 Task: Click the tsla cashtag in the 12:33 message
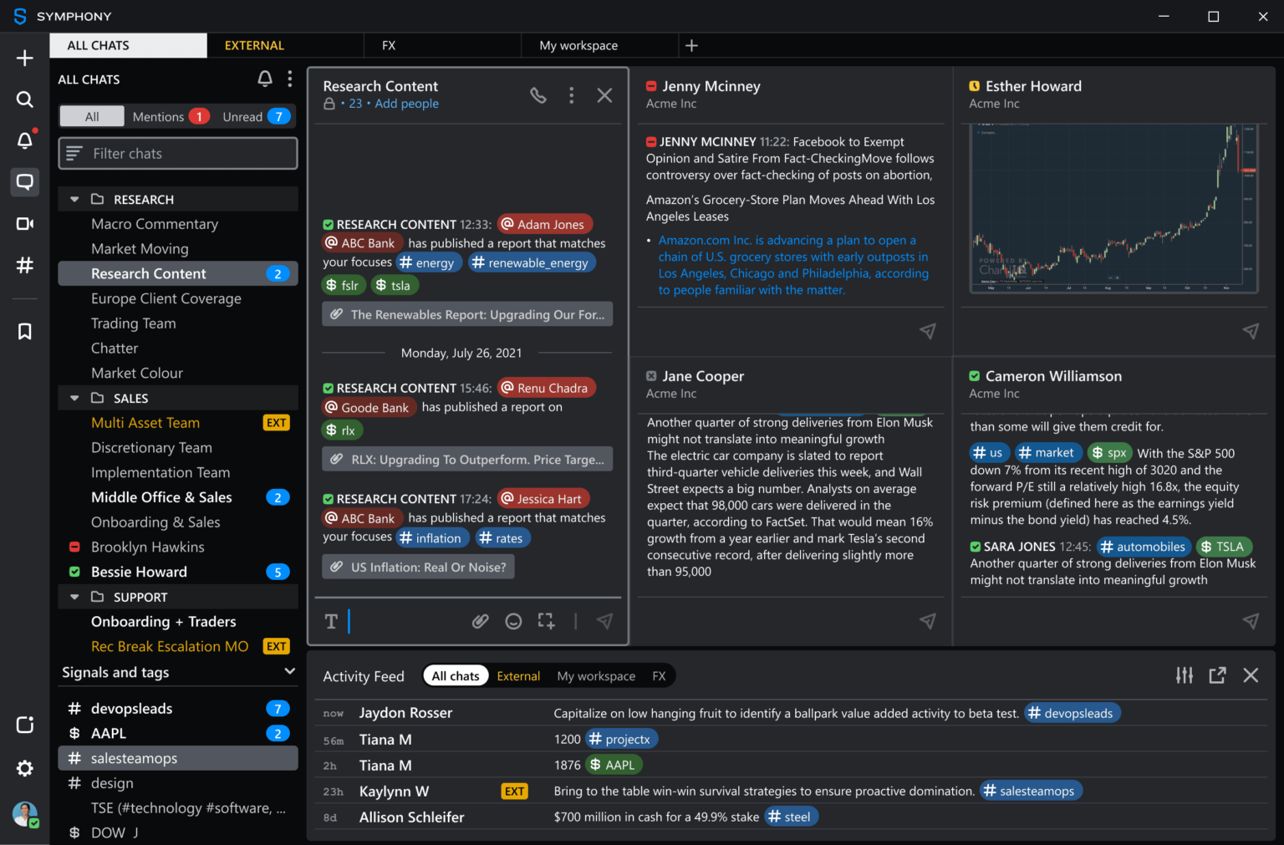[395, 285]
